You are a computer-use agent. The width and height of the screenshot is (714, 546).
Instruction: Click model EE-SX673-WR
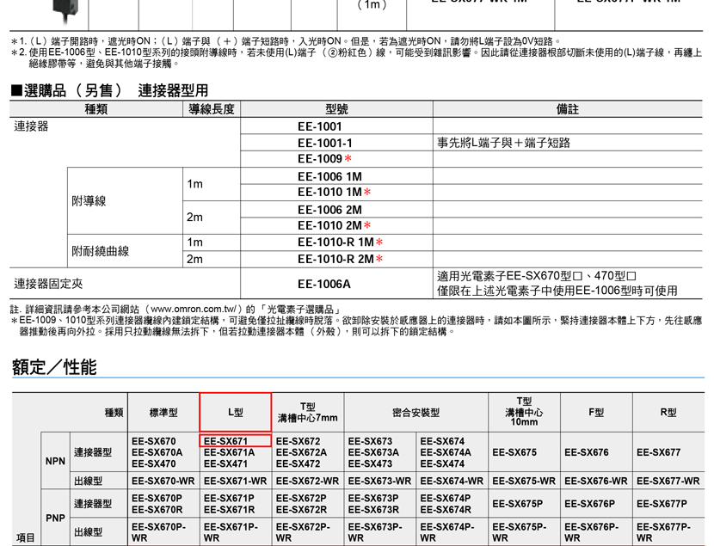tap(379, 481)
